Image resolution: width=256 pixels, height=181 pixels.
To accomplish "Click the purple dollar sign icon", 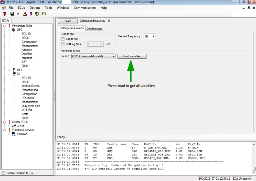I will click(x=31, y=14).
